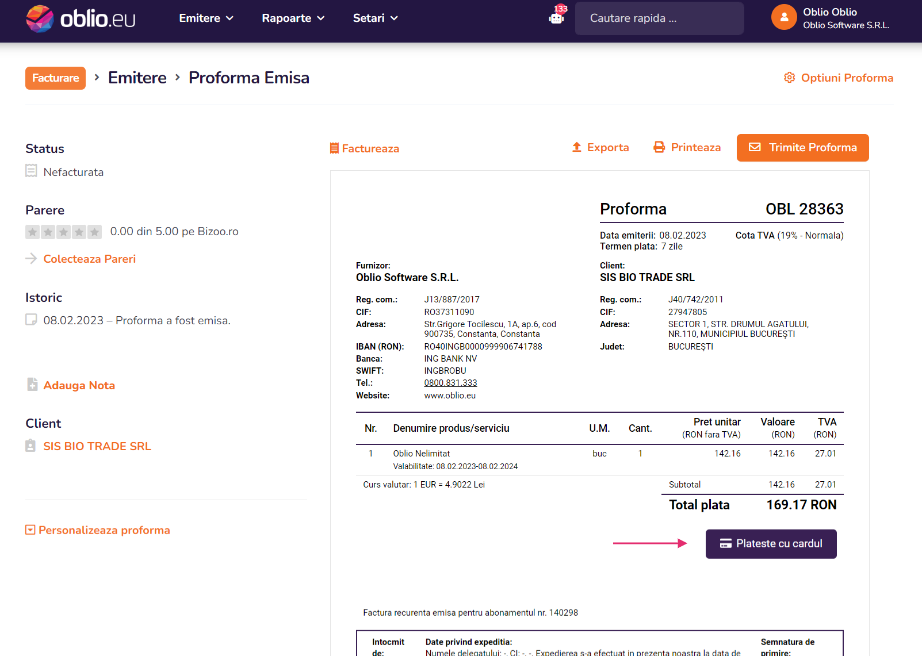The height and width of the screenshot is (656, 922).
Task: Click the orange user avatar icon
Action: (784, 18)
